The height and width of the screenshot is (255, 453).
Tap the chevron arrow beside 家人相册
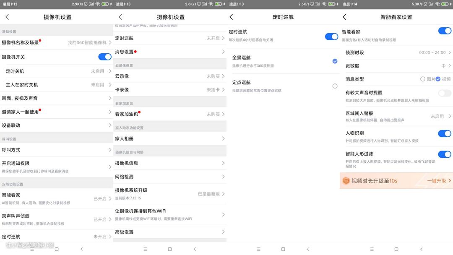point(223,138)
